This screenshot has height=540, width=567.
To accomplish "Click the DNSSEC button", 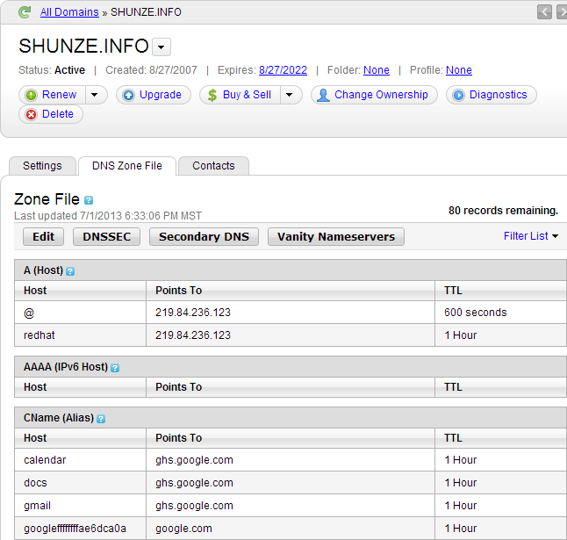I will point(106,236).
